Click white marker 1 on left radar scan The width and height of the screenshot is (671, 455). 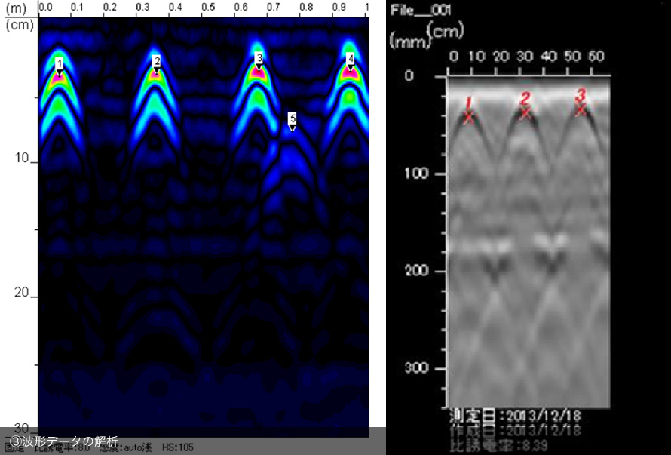(59, 63)
